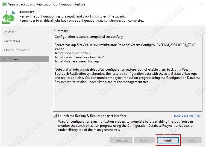This screenshot has height=147, width=206.
Task: Click the Finish button
Action: coord(168,140)
